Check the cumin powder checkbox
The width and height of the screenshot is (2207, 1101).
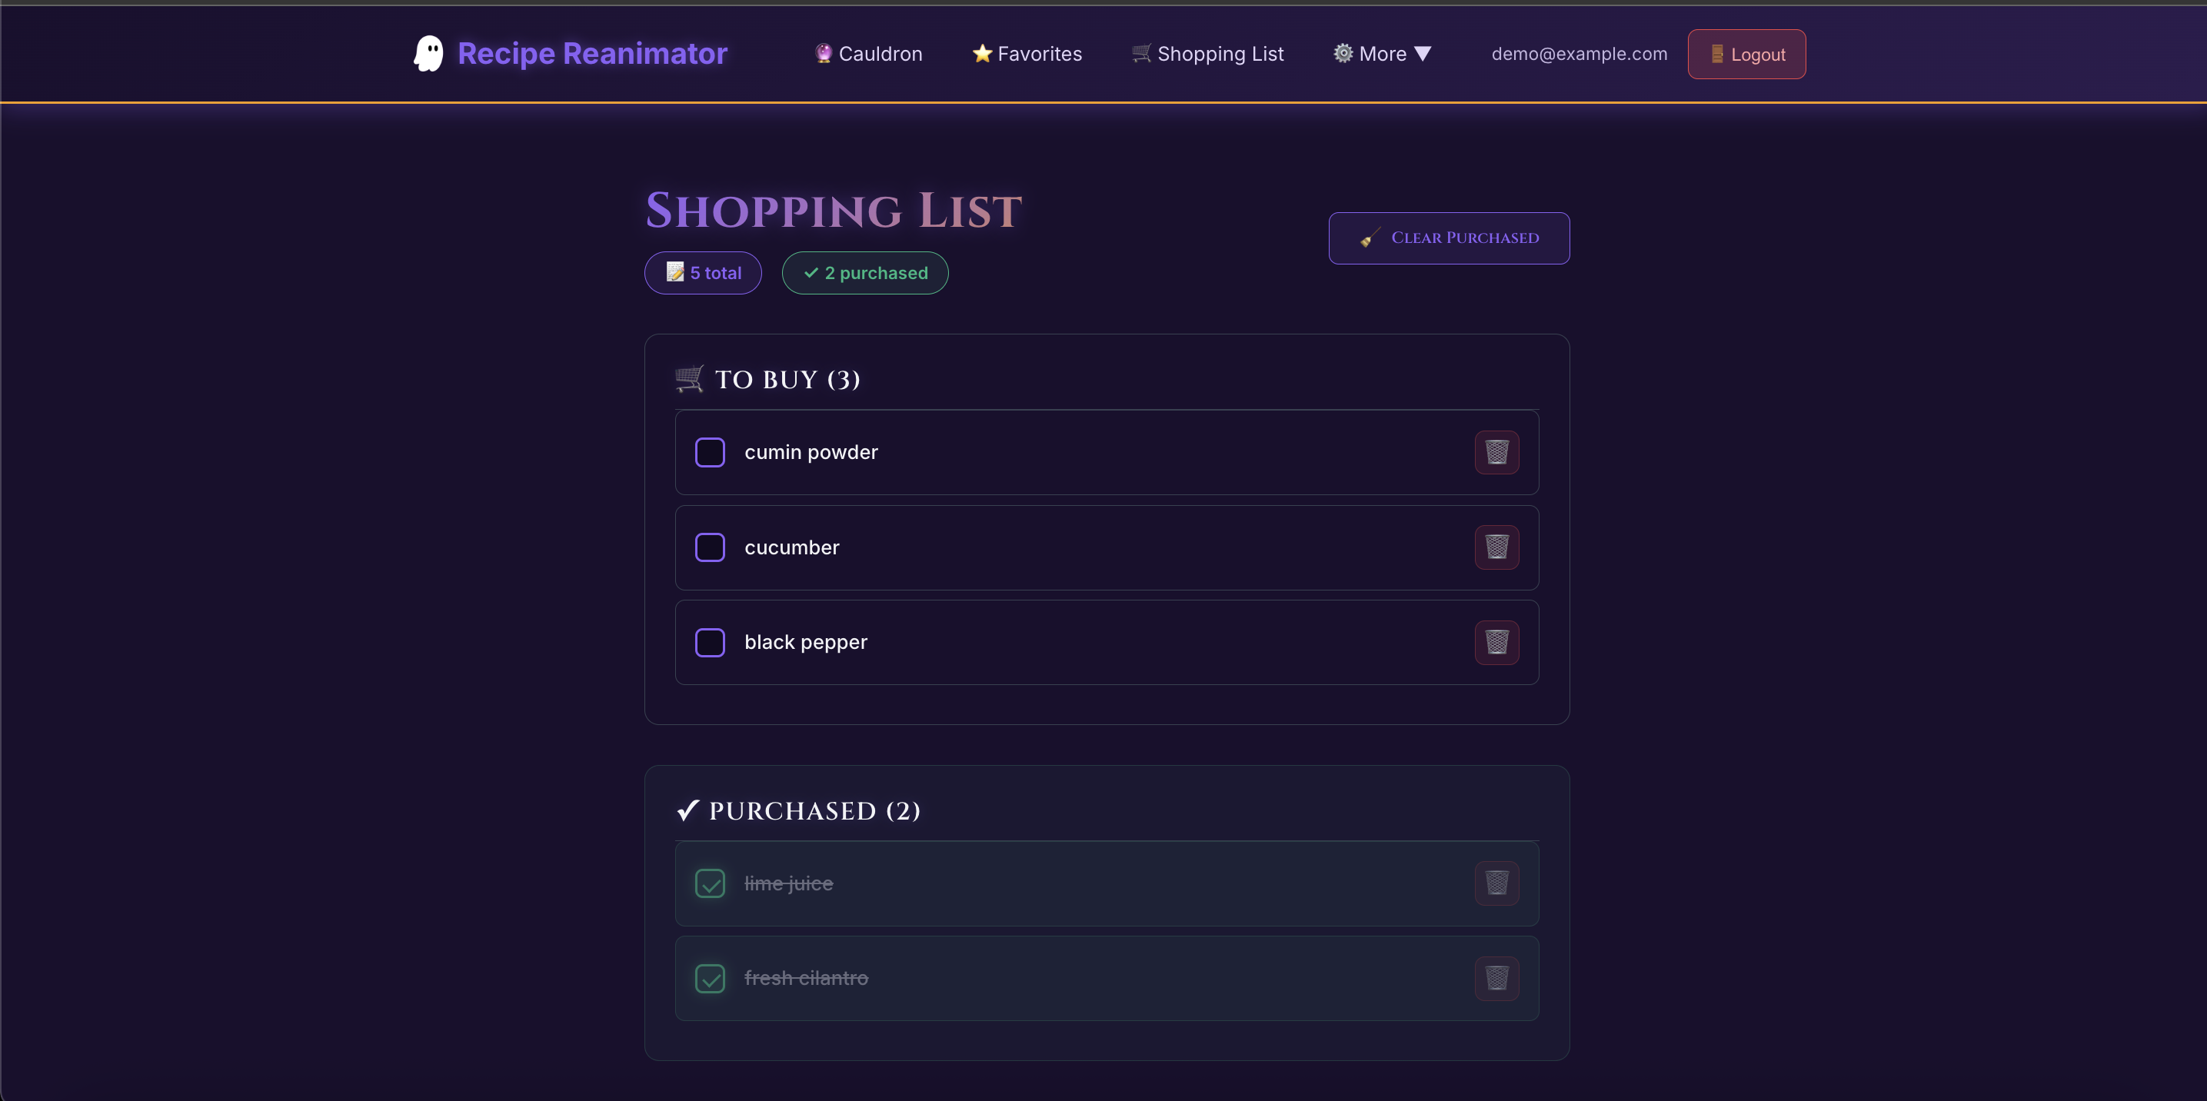pyautogui.click(x=709, y=451)
